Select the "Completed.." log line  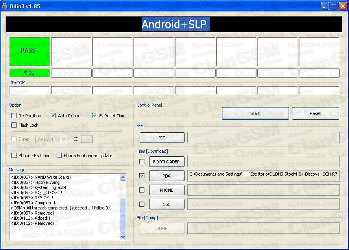click(34, 203)
